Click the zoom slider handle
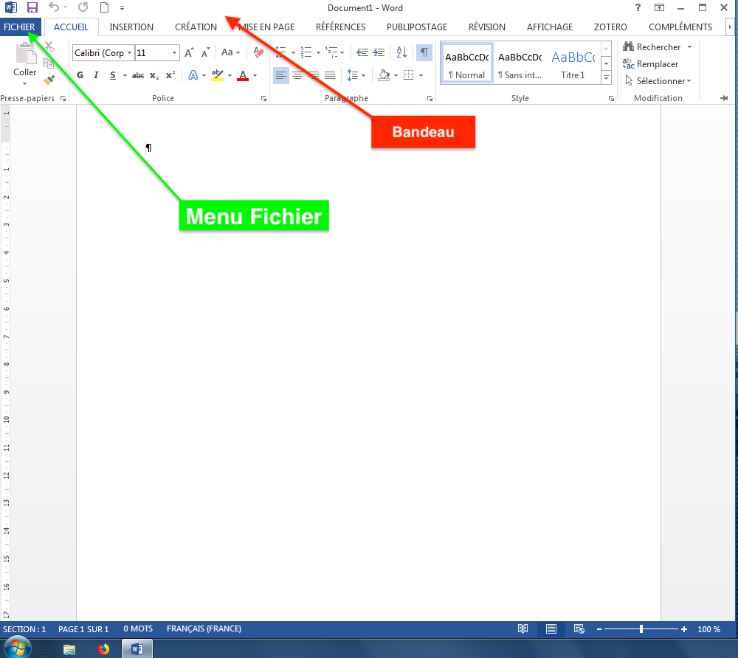The width and height of the screenshot is (738, 658). point(641,629)
